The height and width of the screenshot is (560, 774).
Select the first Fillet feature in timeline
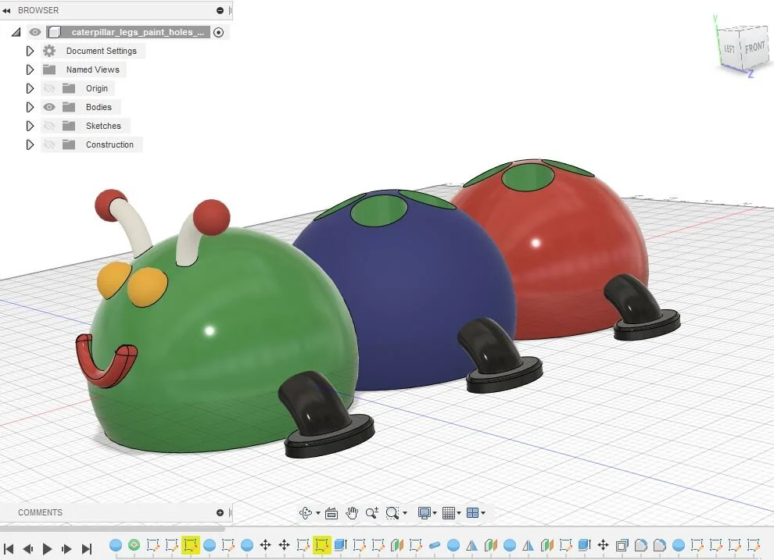(641, 545)
